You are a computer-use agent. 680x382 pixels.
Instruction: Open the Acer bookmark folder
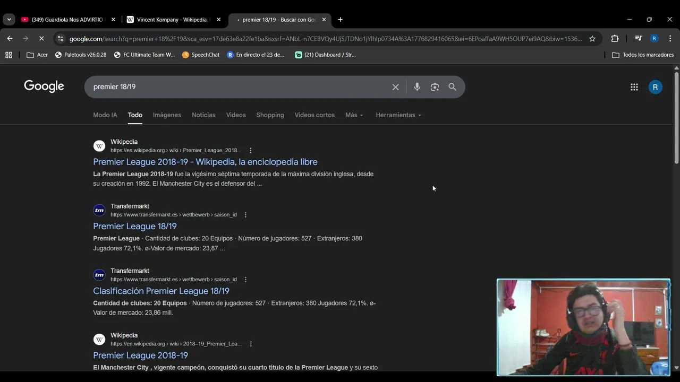(x=37, y=55)
